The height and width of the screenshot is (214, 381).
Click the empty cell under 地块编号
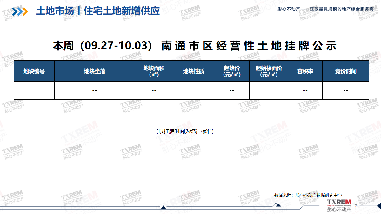(34, 91)
